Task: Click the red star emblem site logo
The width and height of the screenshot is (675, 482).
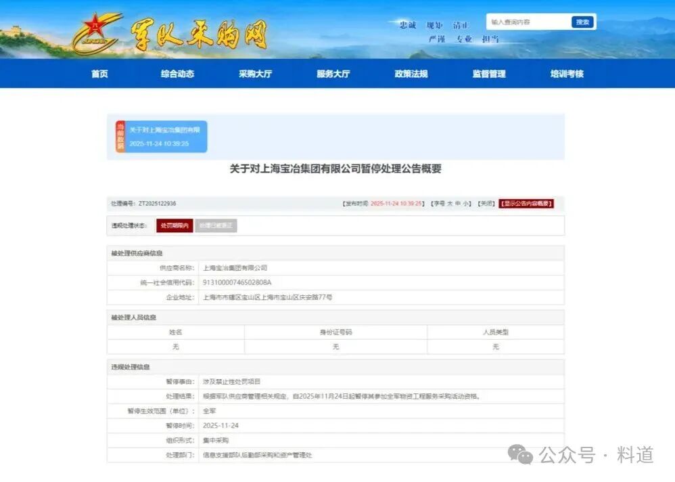Action: (x=97, y=34)
